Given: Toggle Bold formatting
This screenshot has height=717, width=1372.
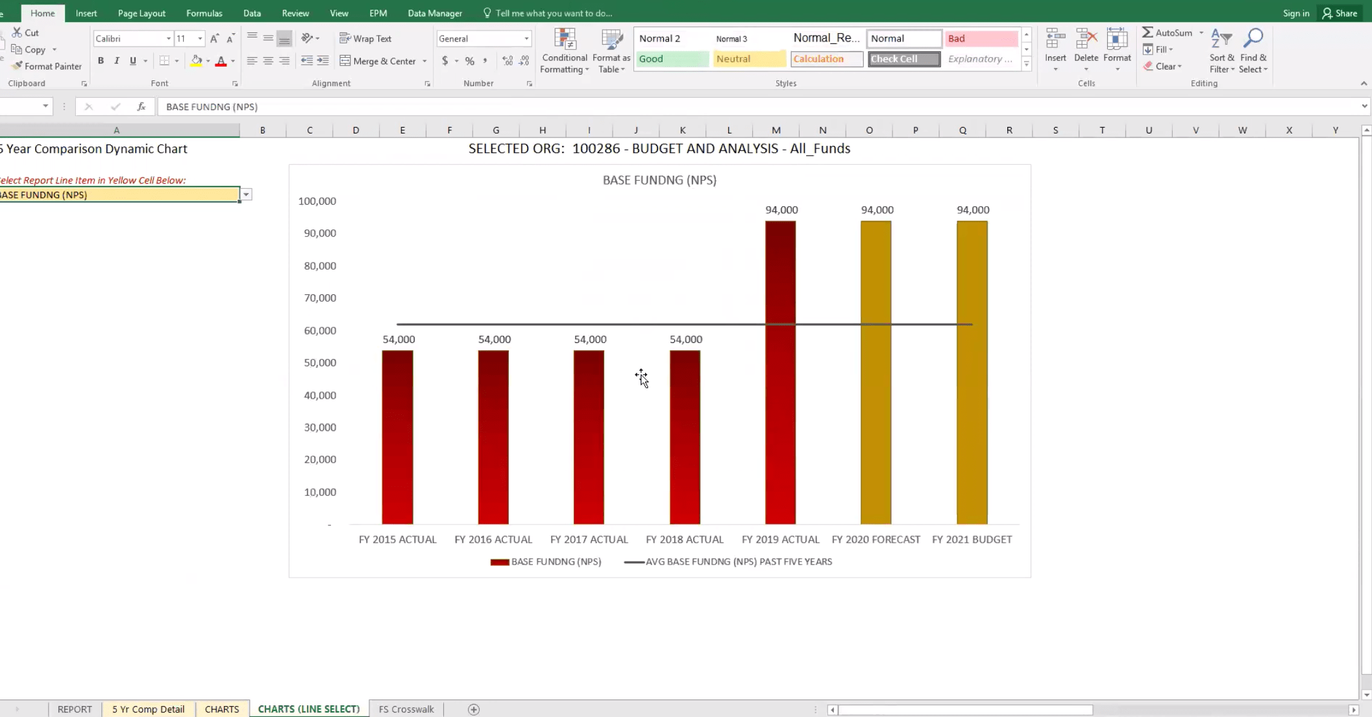Looking at the screenshot, I should click(101, 61).
